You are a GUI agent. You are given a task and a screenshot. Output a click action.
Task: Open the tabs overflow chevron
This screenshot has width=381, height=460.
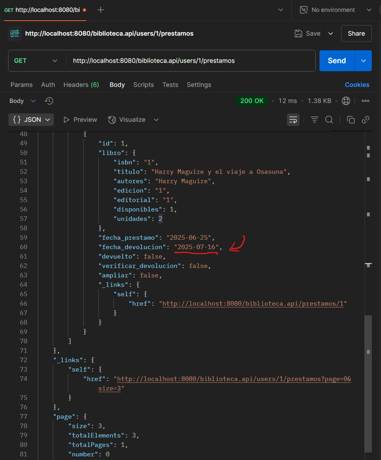(280, 10)
